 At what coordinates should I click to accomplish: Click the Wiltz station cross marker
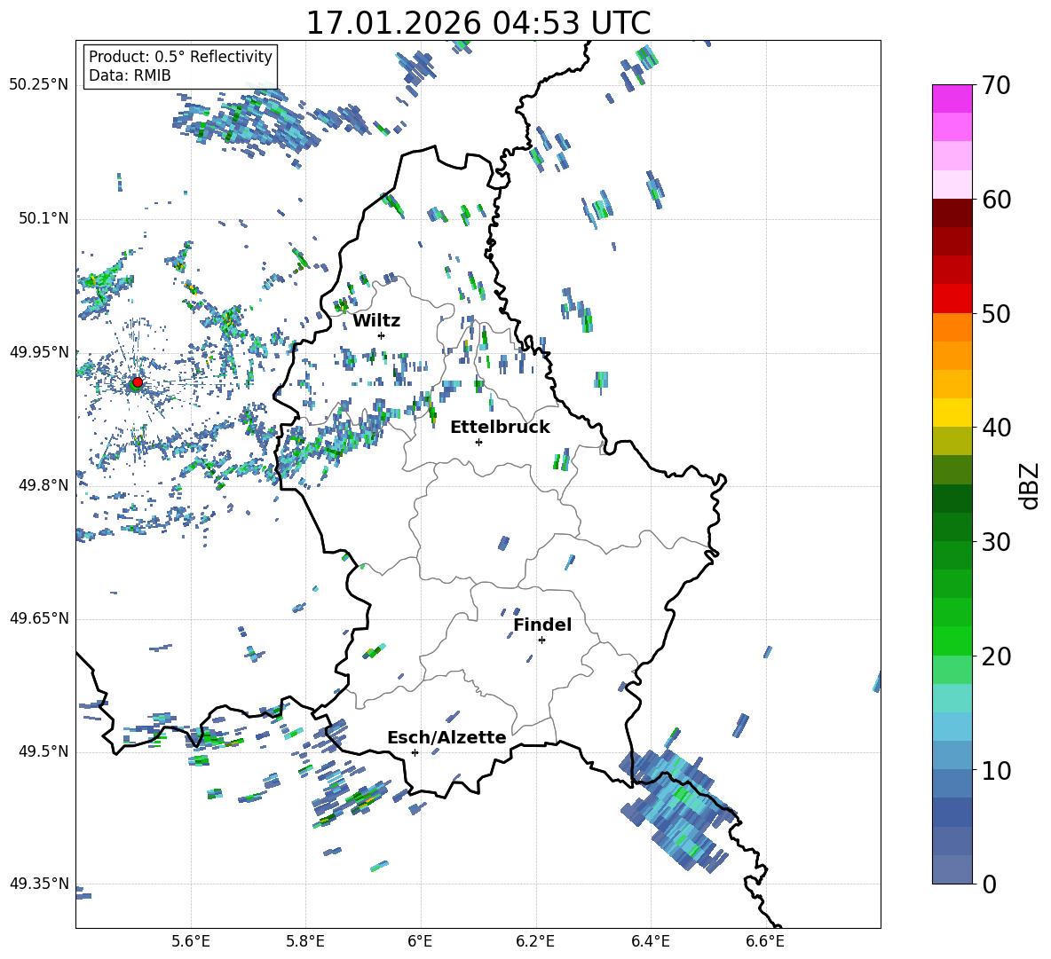pyautogui.click(x=381, y=335)
